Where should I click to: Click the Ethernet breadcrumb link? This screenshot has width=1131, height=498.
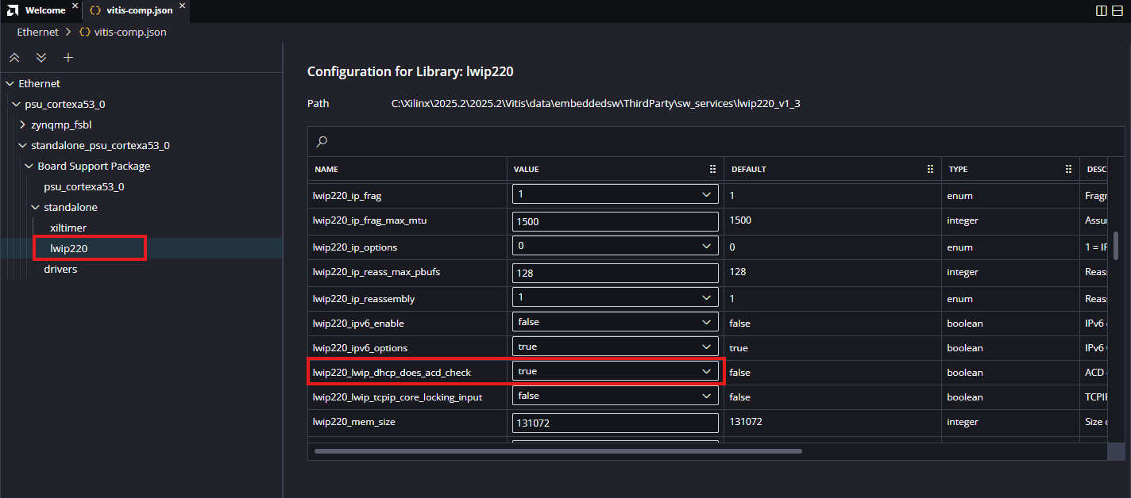[38, 33]
